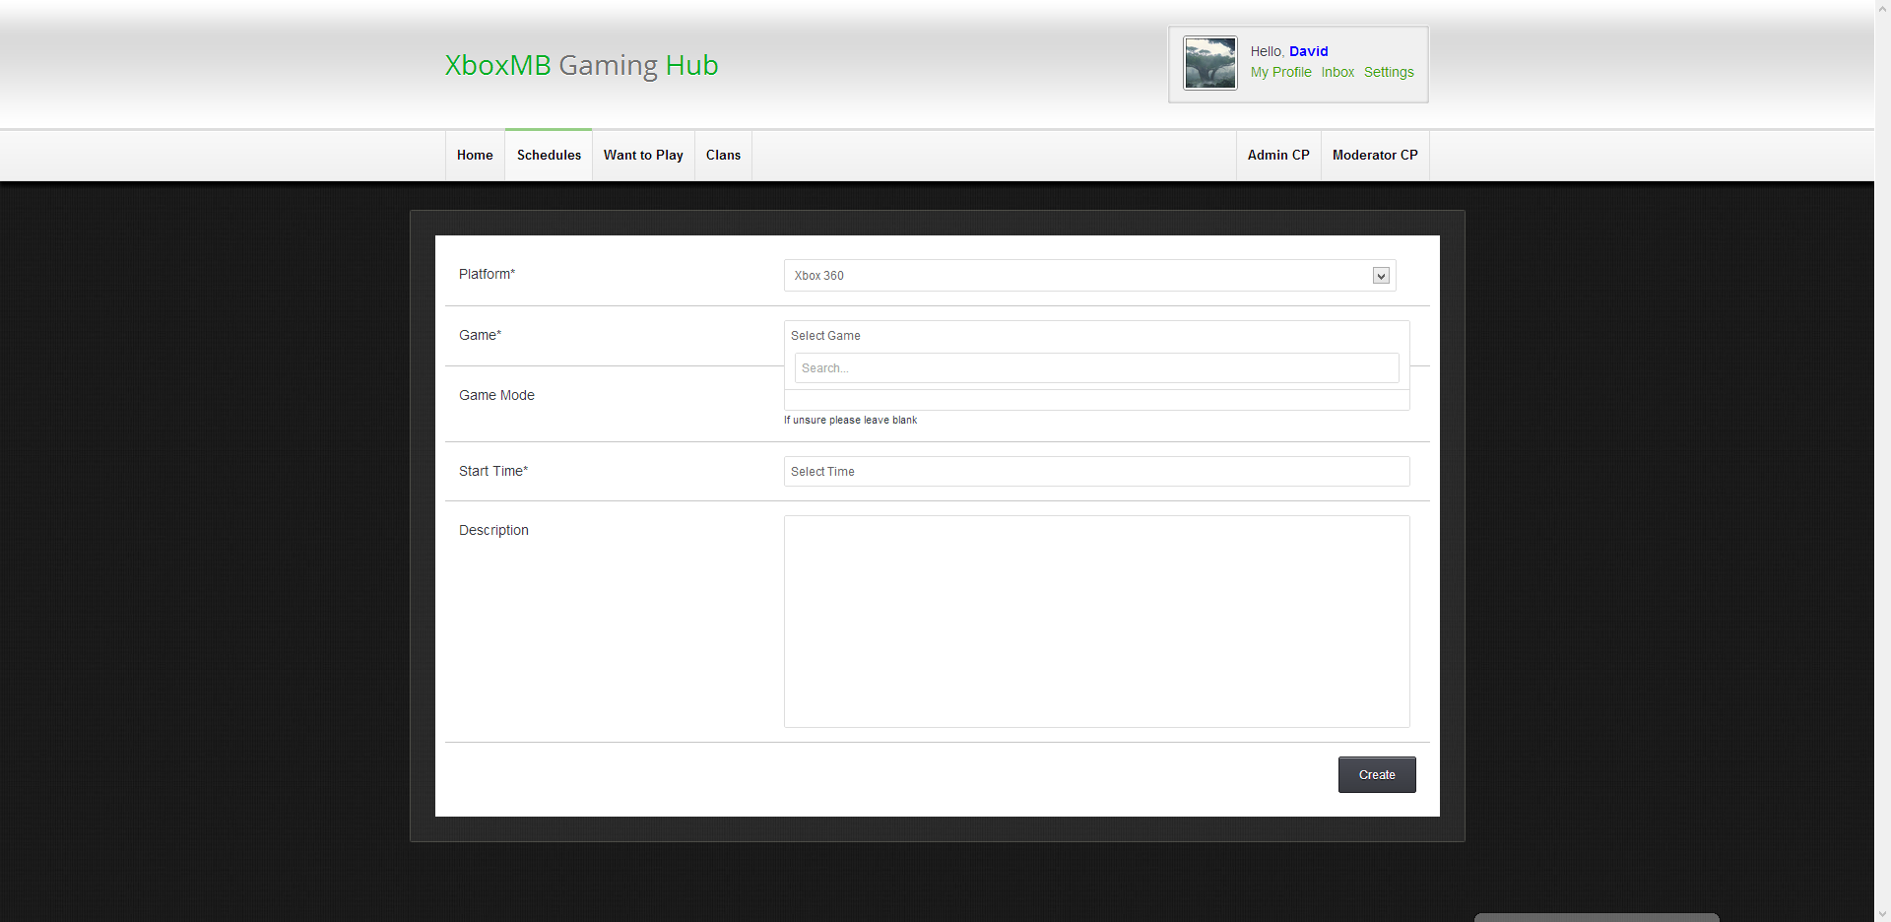Open account Settings link
Viewport: 1891px width, 922px height.
tap(1389, 72)
